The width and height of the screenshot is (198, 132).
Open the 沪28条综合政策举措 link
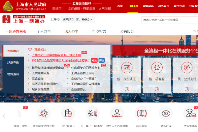point(61,61)
